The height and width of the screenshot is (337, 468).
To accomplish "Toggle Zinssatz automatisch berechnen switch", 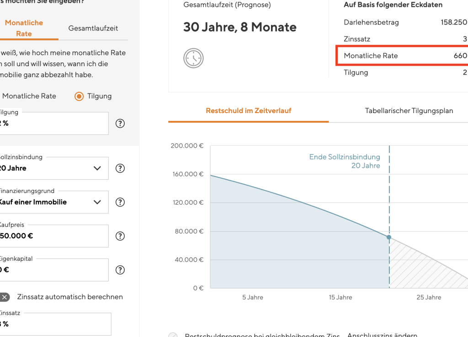I will (4, 297).
